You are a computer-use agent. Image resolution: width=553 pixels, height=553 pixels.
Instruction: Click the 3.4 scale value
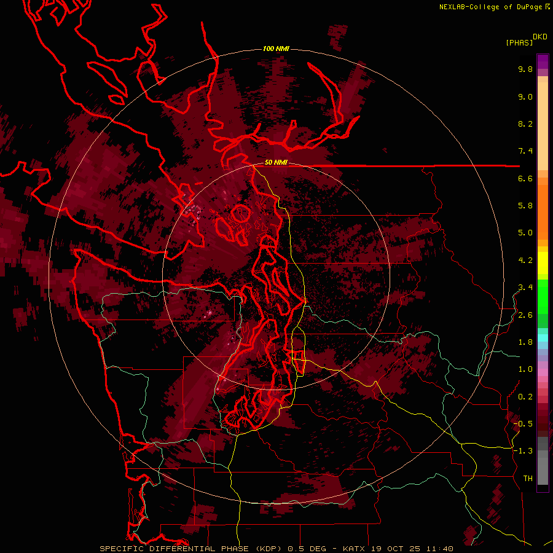coord(525,288)
